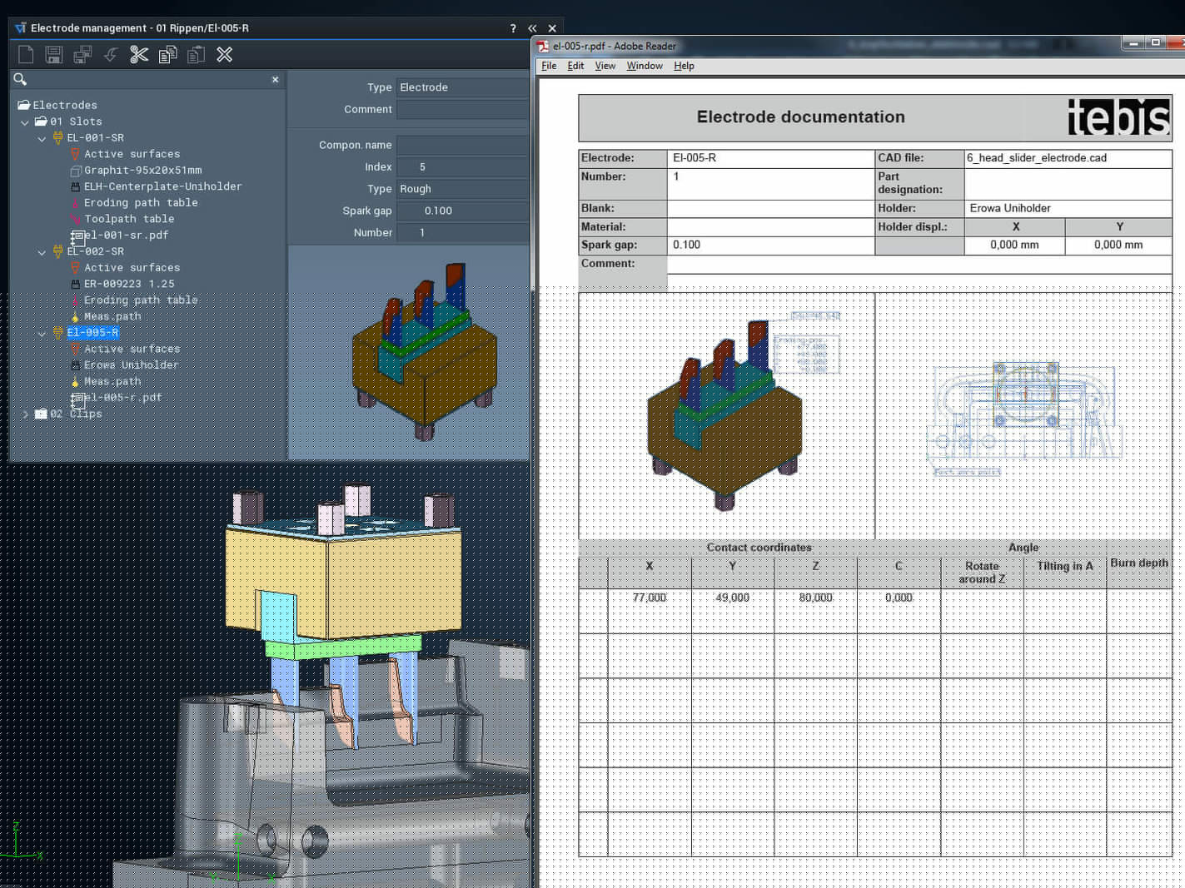Click the Type Rough dropdown field
Image resolution: width=1185 pixels, height=888 pixels.
462,189
